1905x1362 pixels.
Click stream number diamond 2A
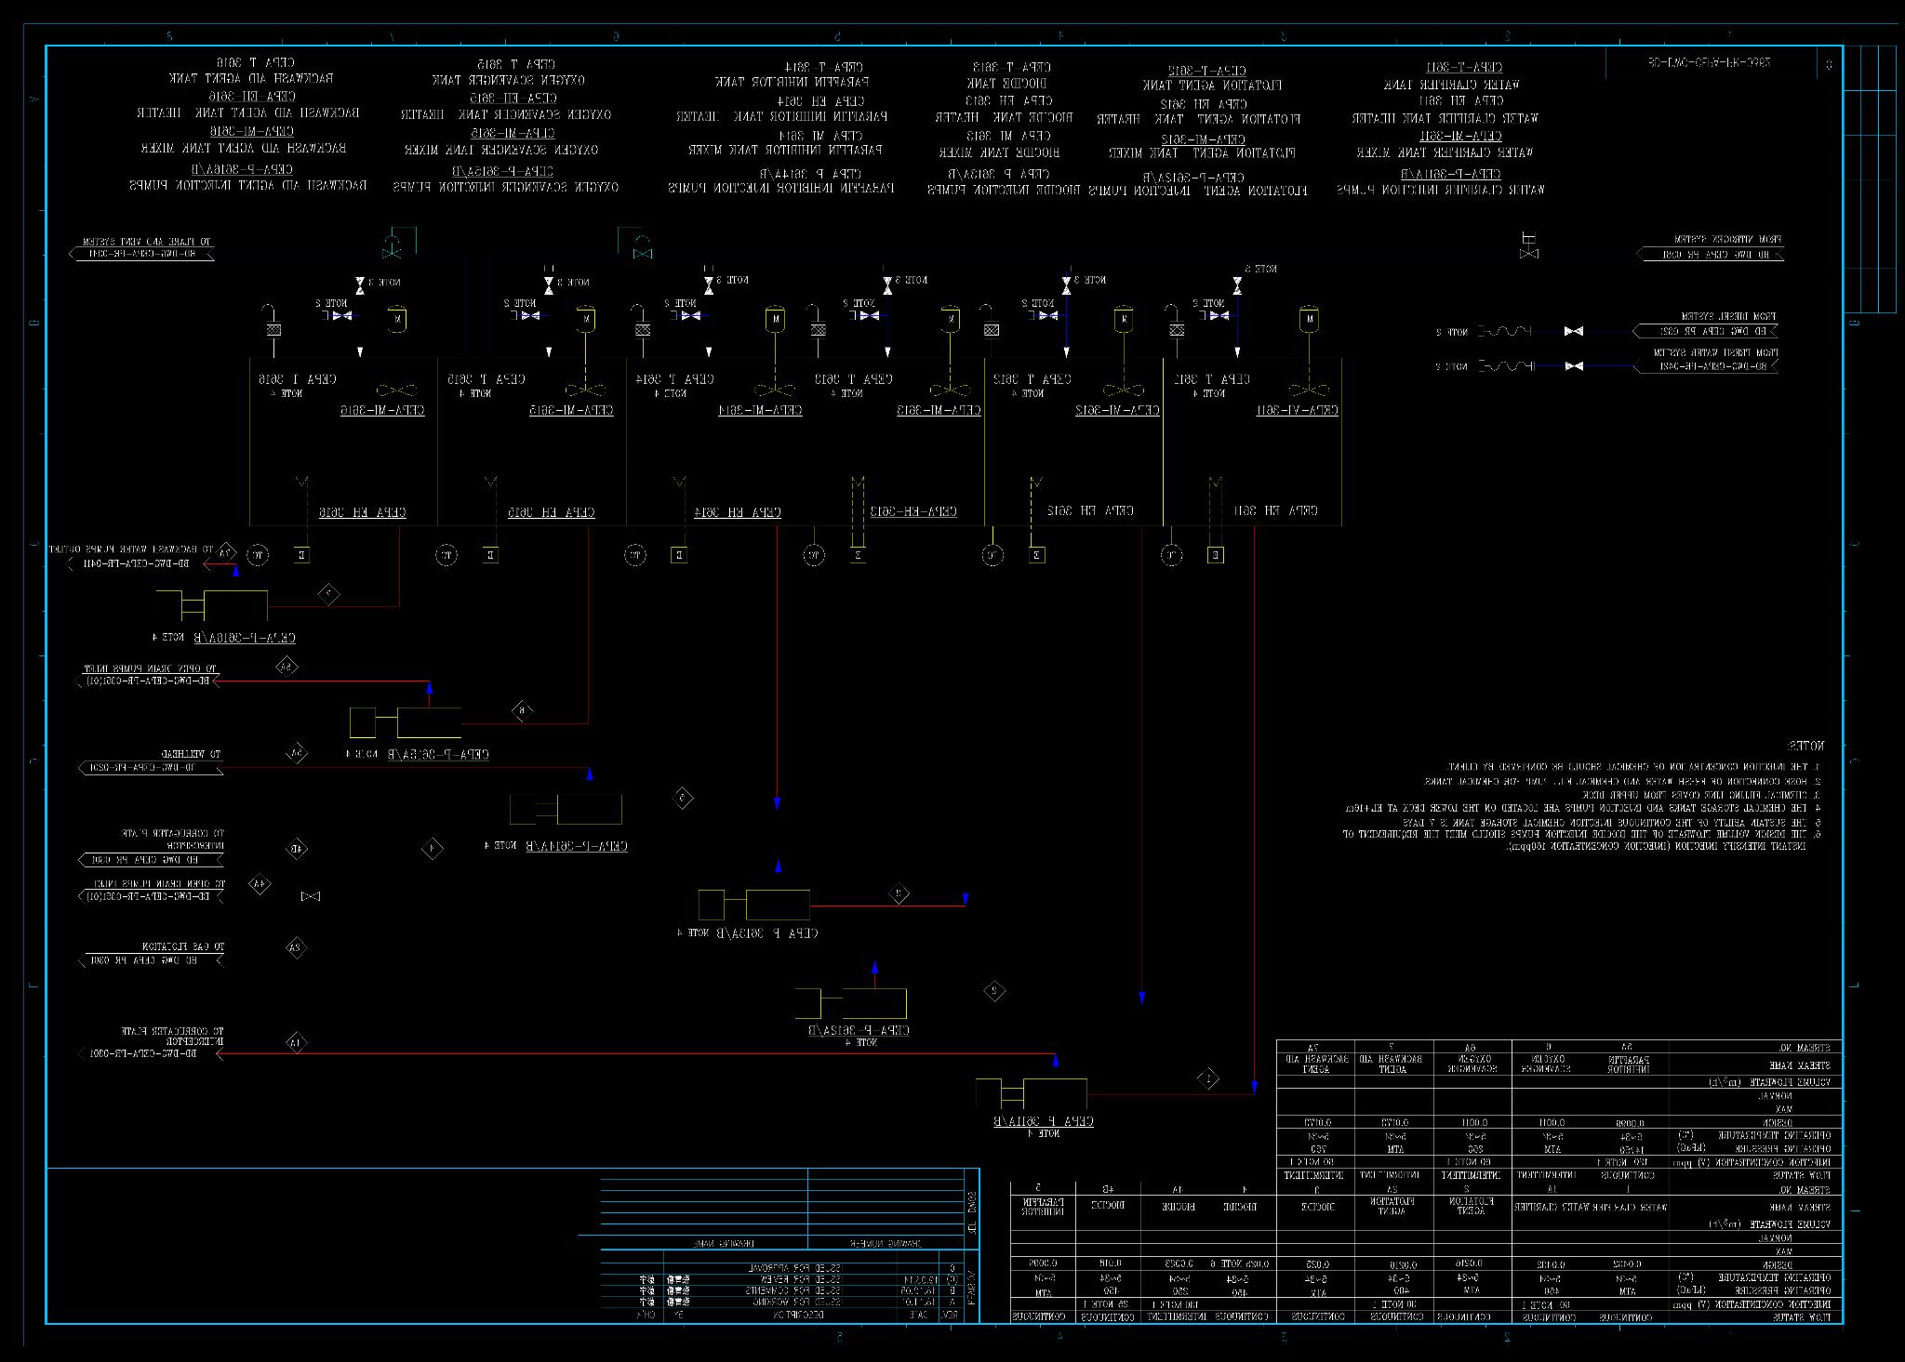click(296, 948)
